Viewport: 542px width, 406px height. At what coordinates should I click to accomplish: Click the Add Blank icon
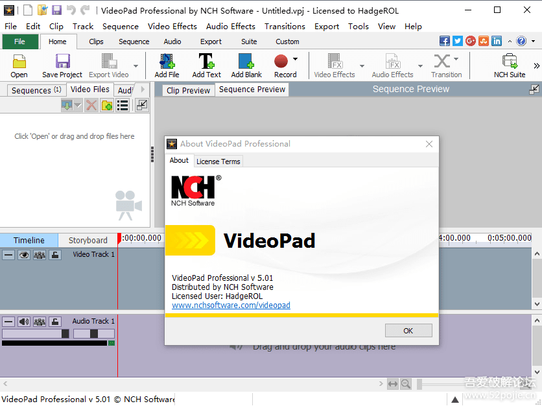pos(246,61)
